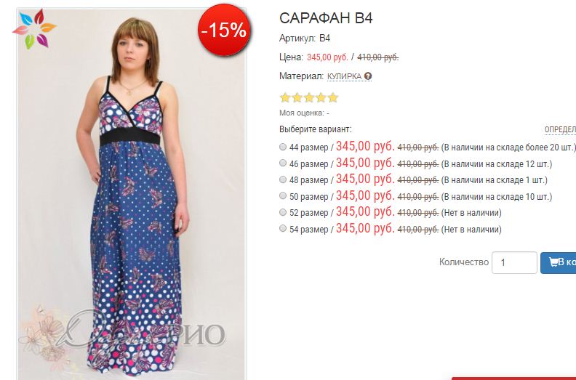Choose the 54 размер radio option
This screenshot has height=380, width=576.
[x=283, y=229]
